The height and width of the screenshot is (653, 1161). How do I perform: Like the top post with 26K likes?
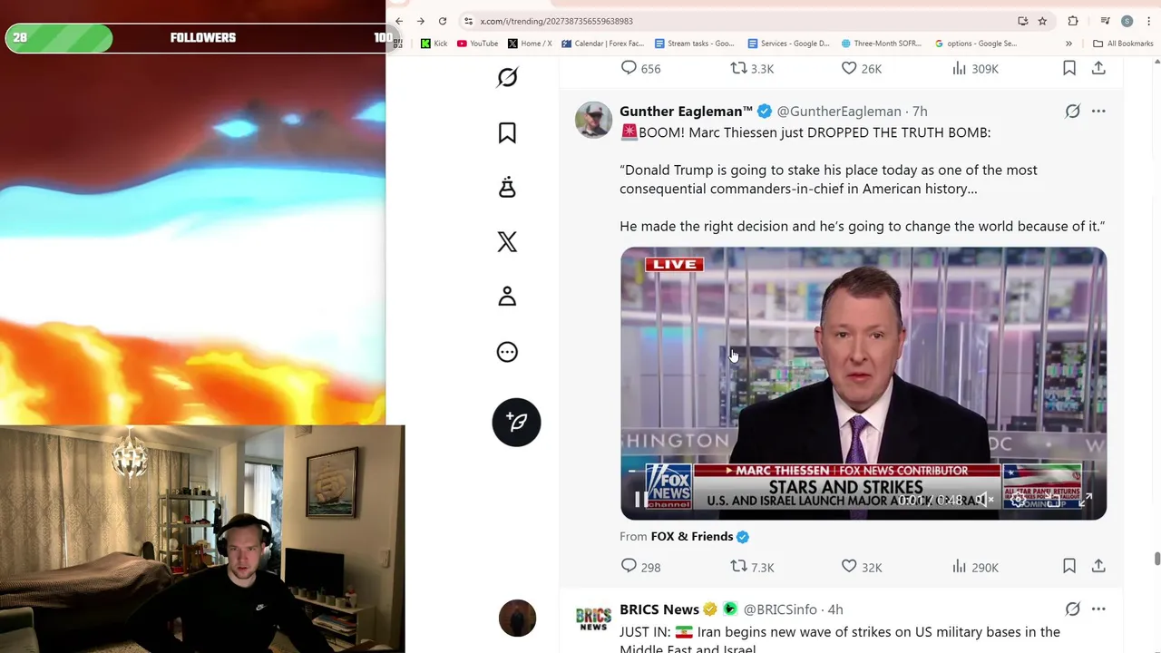(861, 68)
